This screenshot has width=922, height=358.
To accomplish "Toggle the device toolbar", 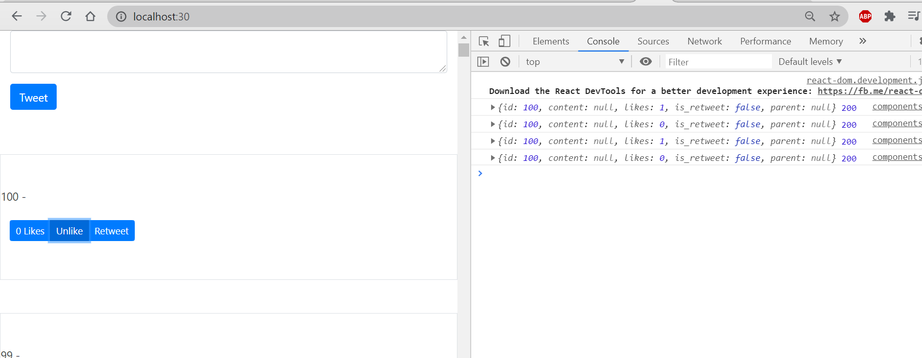I will (x=504, y=41).
